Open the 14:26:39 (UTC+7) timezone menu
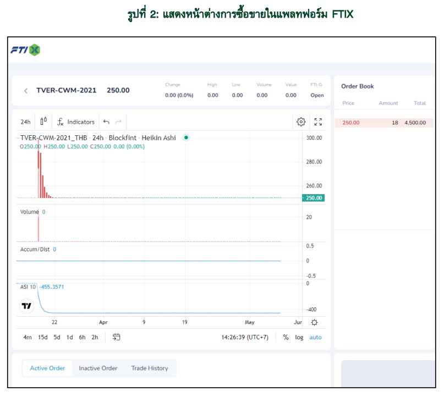Image resolution: width=444 pixels, height=397 pixels. point(245,337)
